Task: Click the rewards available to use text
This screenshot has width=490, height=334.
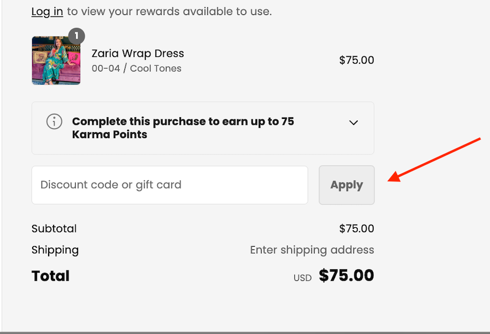Action: pyautogui.click(x=169, y=12)
